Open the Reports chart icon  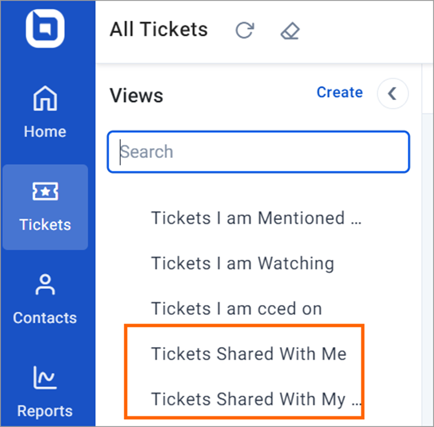pyautogui.click(x=45, y=377)
